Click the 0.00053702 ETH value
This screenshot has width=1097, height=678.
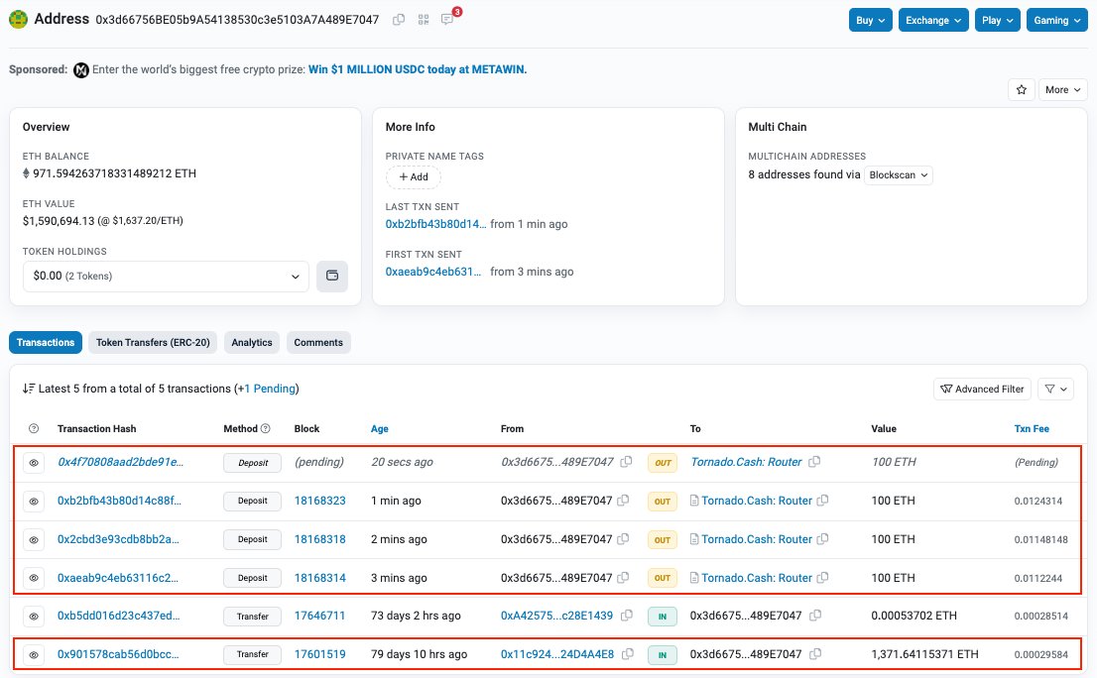(914, 616)
